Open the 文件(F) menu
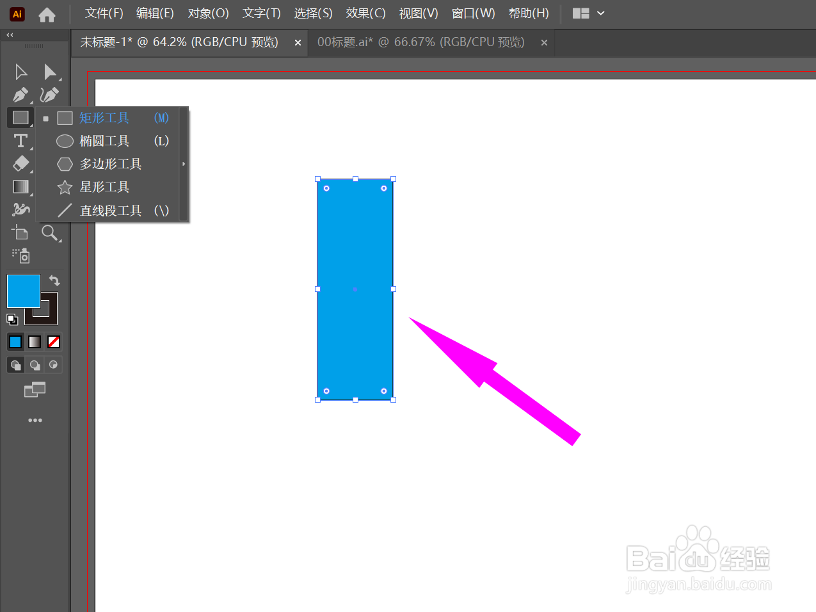Screen dimensions: 816x612 tap(104, 13)
